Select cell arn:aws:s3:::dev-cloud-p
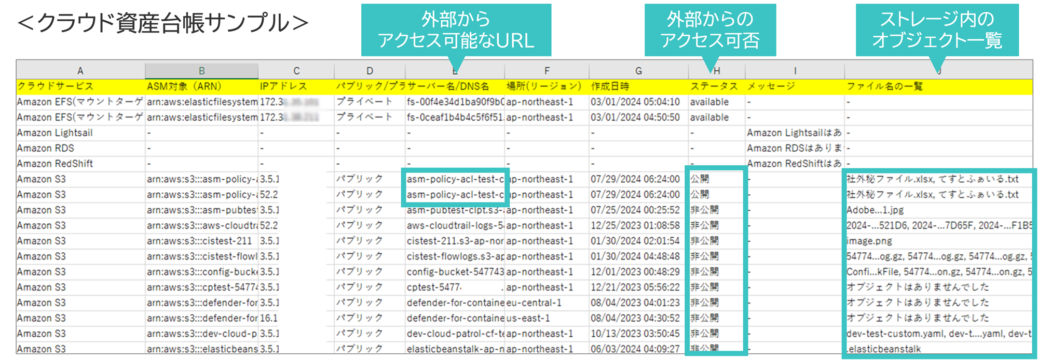Screen dimensions: 1038x360 [202, 334]
